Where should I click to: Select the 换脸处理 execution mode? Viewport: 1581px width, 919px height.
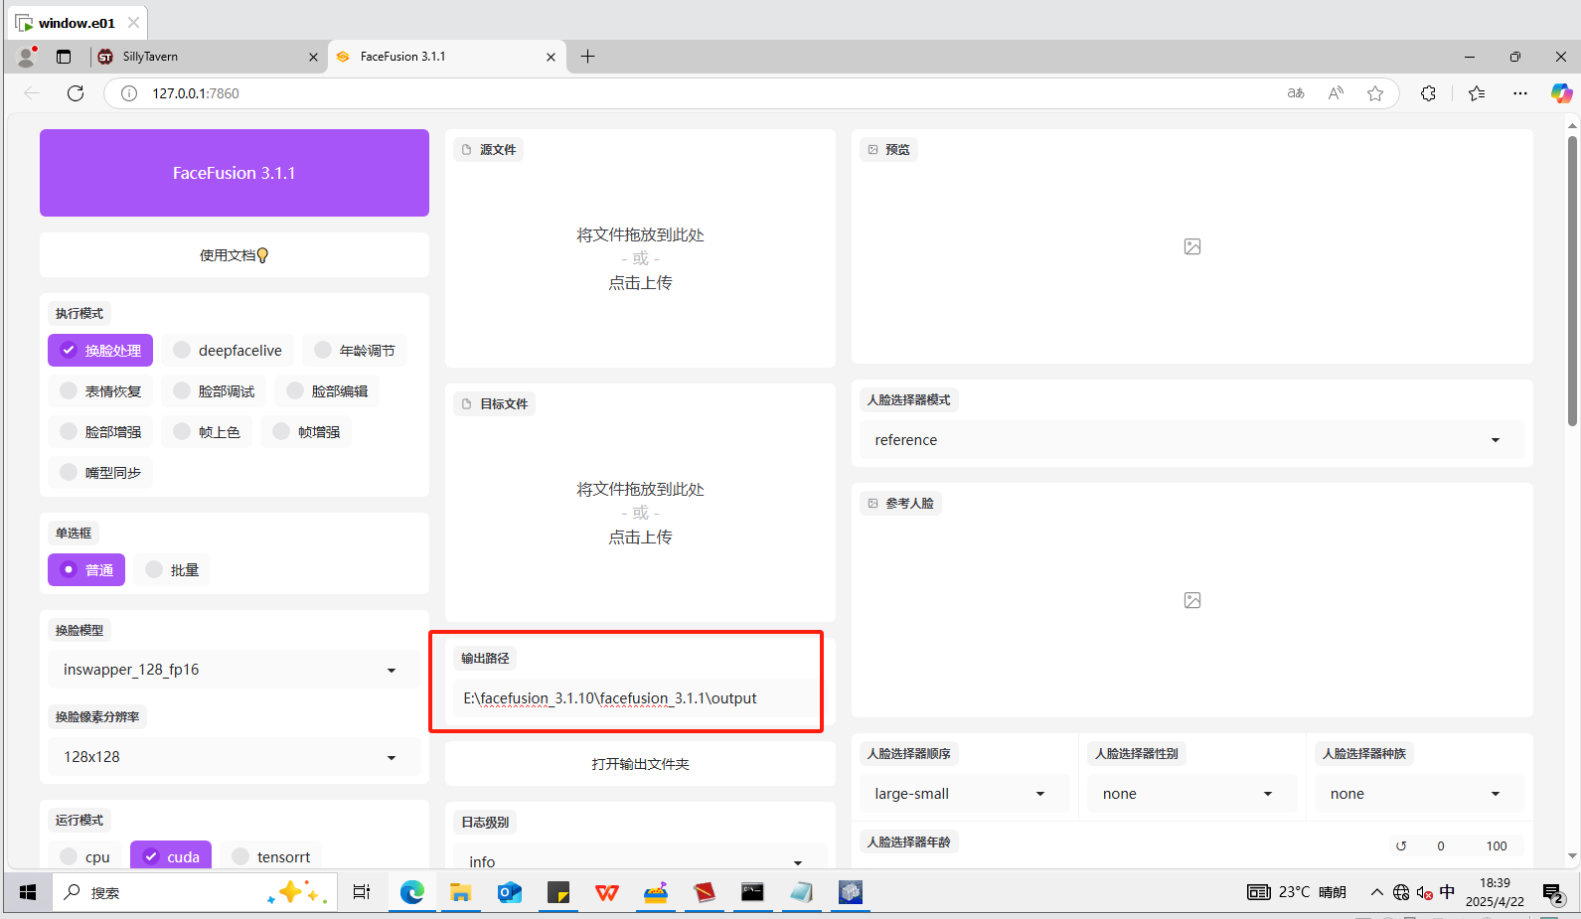point(100,351)
